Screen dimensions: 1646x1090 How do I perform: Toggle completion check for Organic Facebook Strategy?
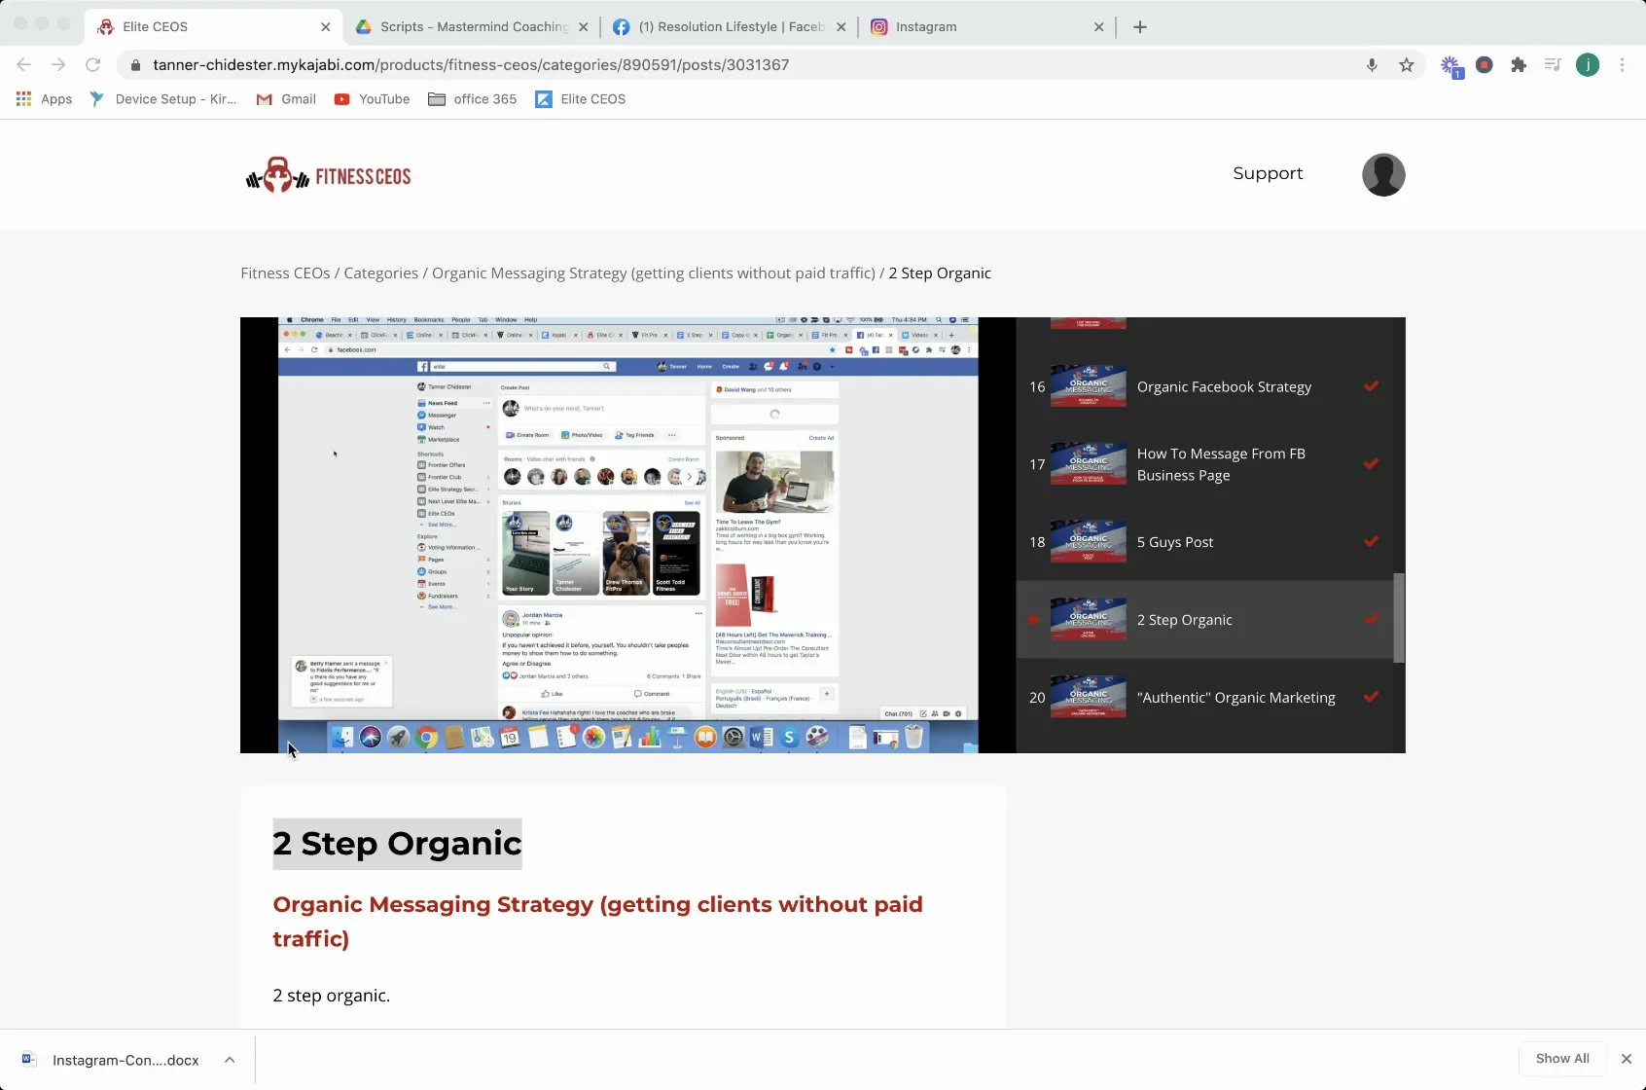point(1371,386)
